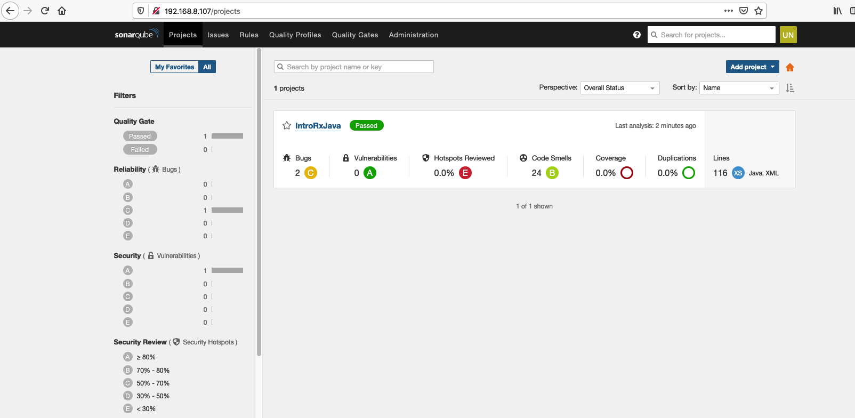Expand the Add project dropdown

(752, 67)
